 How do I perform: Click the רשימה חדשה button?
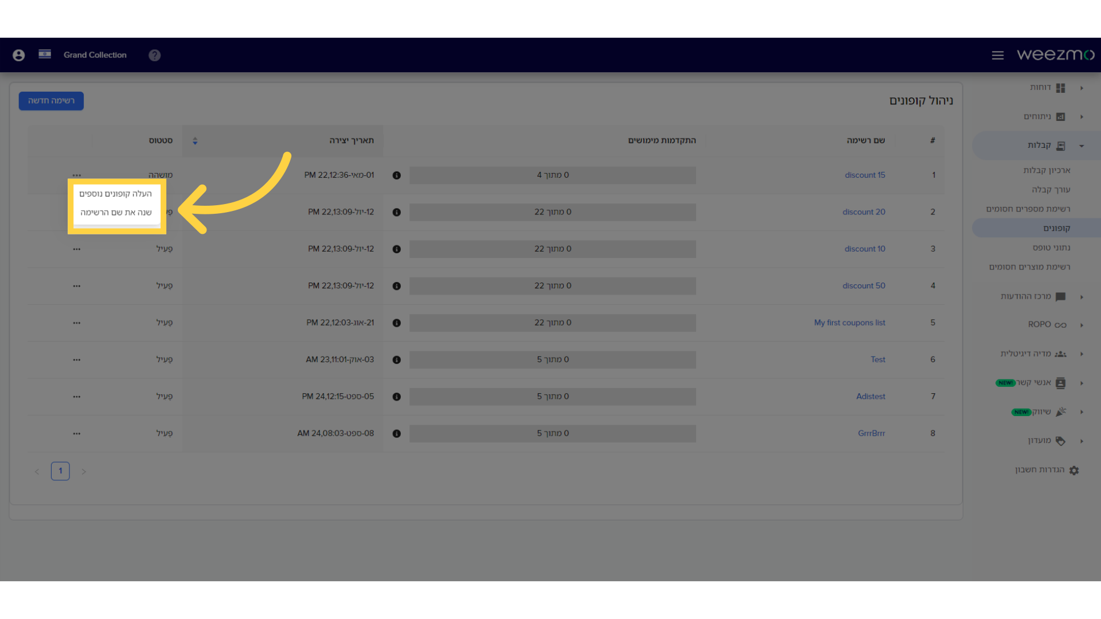coord(50,100)
